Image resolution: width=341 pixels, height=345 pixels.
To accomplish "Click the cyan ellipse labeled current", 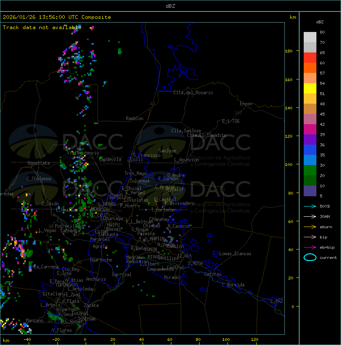I will 310,257.
